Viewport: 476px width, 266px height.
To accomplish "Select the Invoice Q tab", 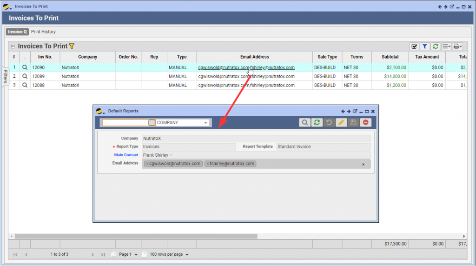I will click(x=17, y=32).
